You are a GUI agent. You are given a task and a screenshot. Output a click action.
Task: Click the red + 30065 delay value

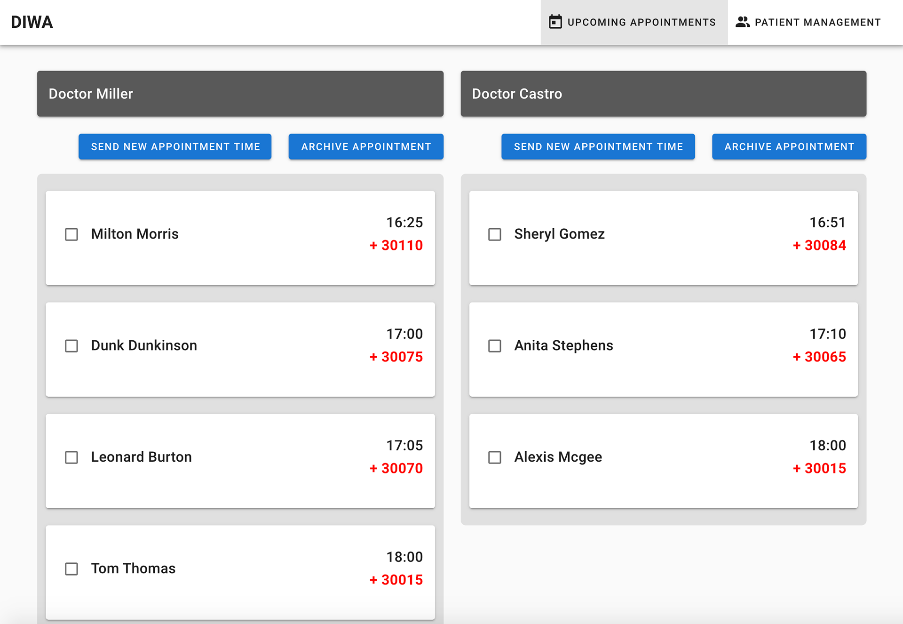click(819, 357)
